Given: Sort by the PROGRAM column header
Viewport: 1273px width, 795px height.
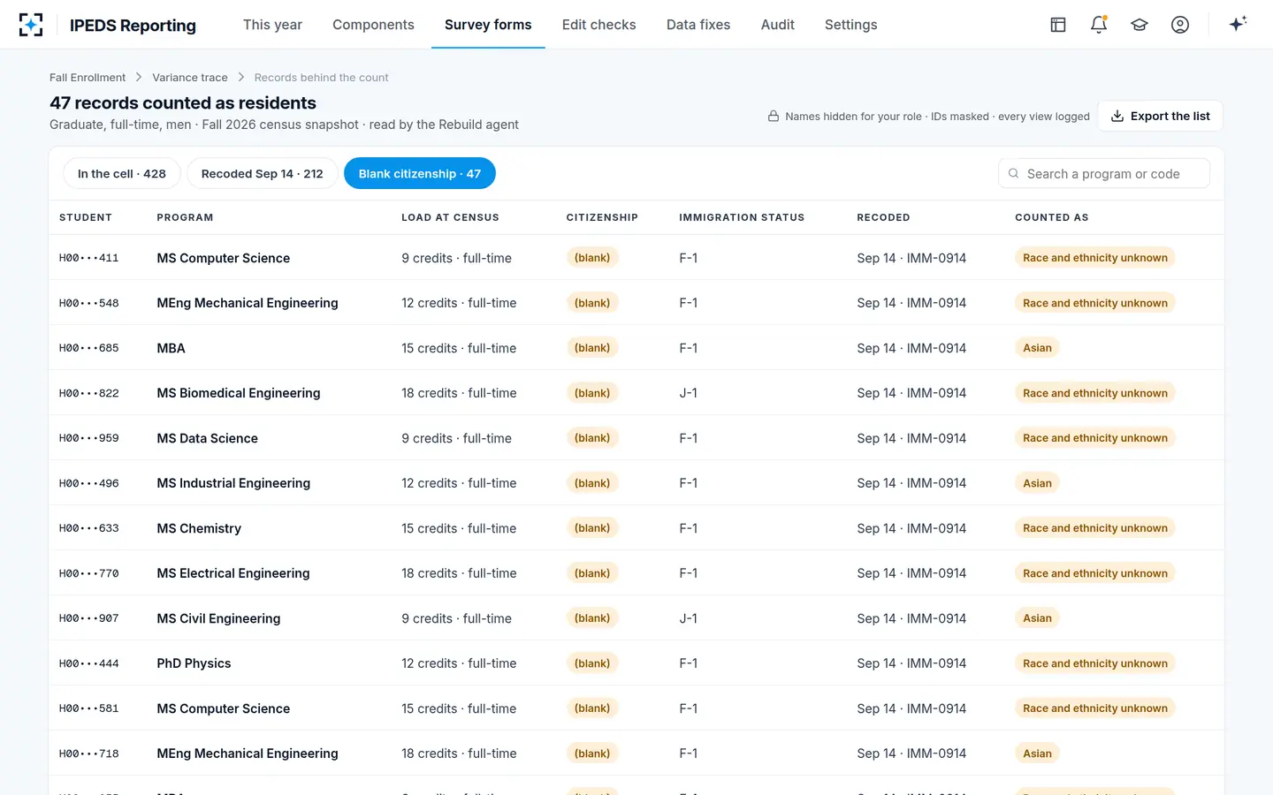Looking at the screenshot, I should coord(185,217).
